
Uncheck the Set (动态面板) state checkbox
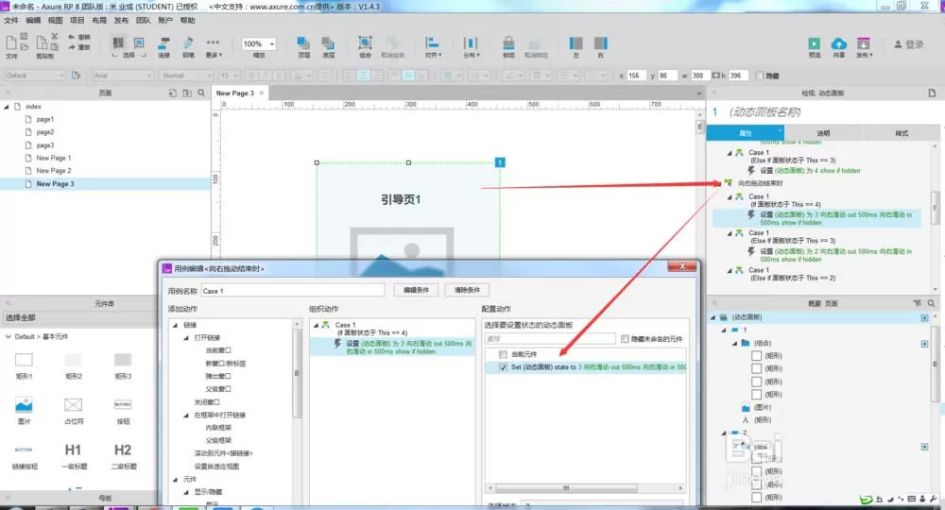click(x=504, y=367)
